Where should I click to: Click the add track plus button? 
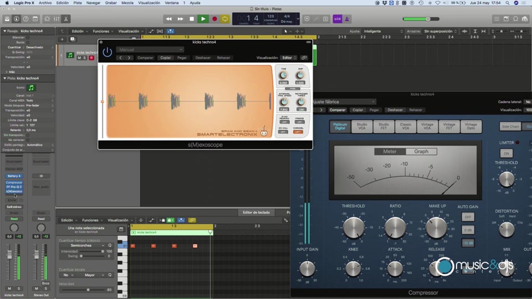point(62,39)
